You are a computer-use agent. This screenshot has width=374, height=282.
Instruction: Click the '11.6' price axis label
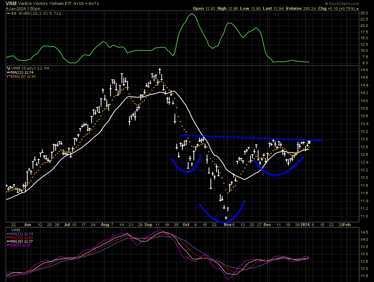pos(364,193)
